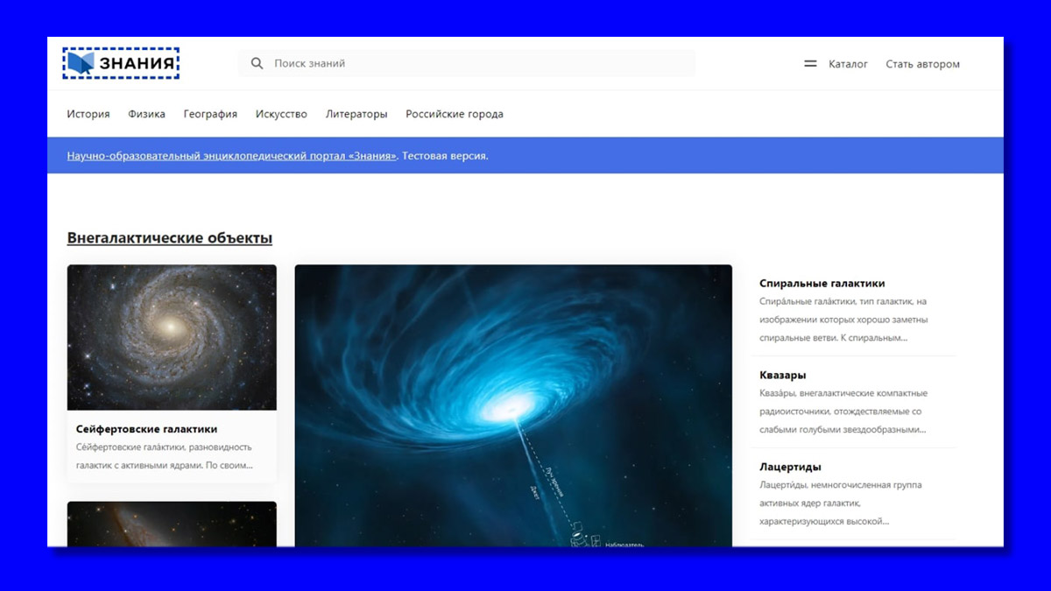The image size is (1051, 591).
Task: Click the Тестовая версия banner text
Action: [445, 156]
